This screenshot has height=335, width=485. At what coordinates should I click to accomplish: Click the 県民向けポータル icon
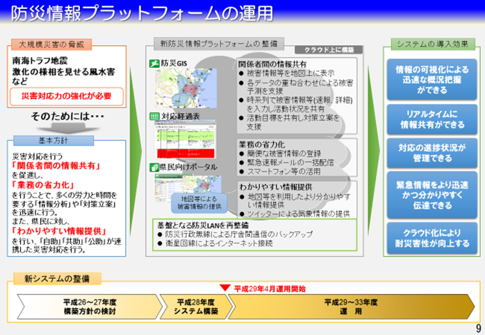pos(155,167)
